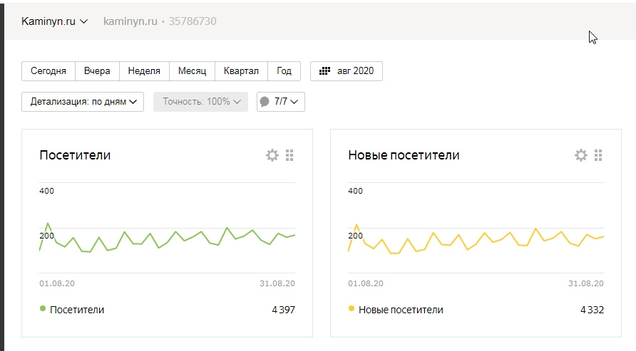Toggle yellow Новые посетители legend dot
The width and height of the screenshot is (636, 351).
(x=352, y=308)
